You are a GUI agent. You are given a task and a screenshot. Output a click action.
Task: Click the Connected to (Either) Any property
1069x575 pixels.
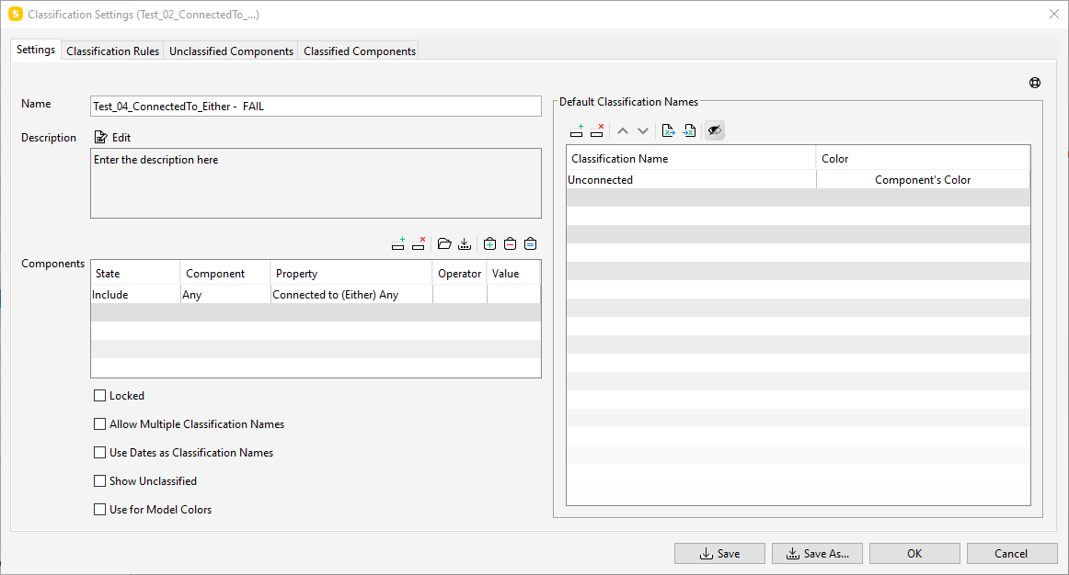[x=351, y=295]
